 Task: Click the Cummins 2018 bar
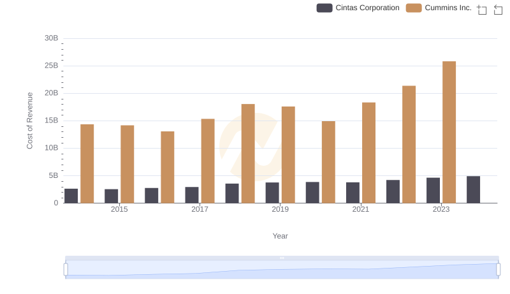pyautogui.click(x=248, y=154)
